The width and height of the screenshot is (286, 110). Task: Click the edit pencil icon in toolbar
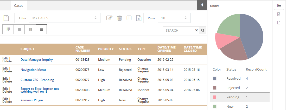click(109, 18)
